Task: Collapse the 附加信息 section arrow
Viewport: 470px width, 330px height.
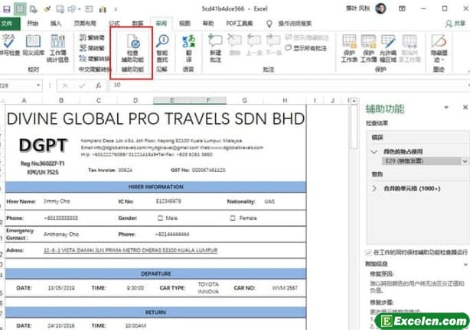Action: click(x=465, y=264)
